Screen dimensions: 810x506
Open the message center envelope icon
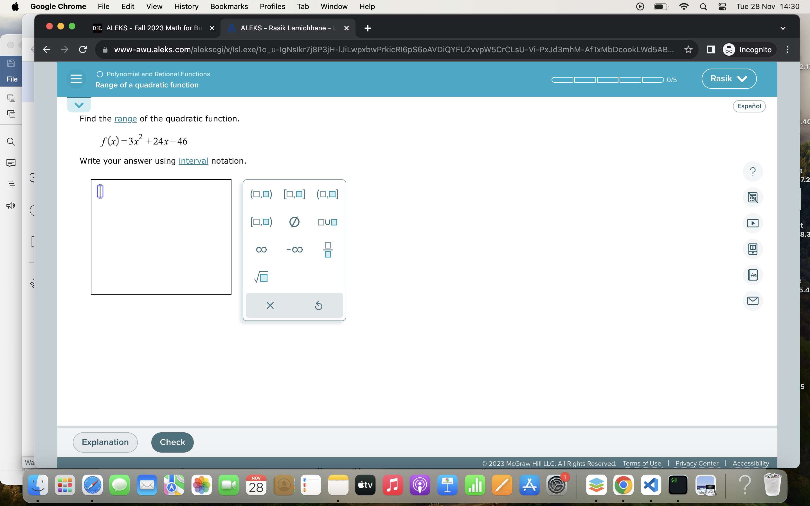752,301
